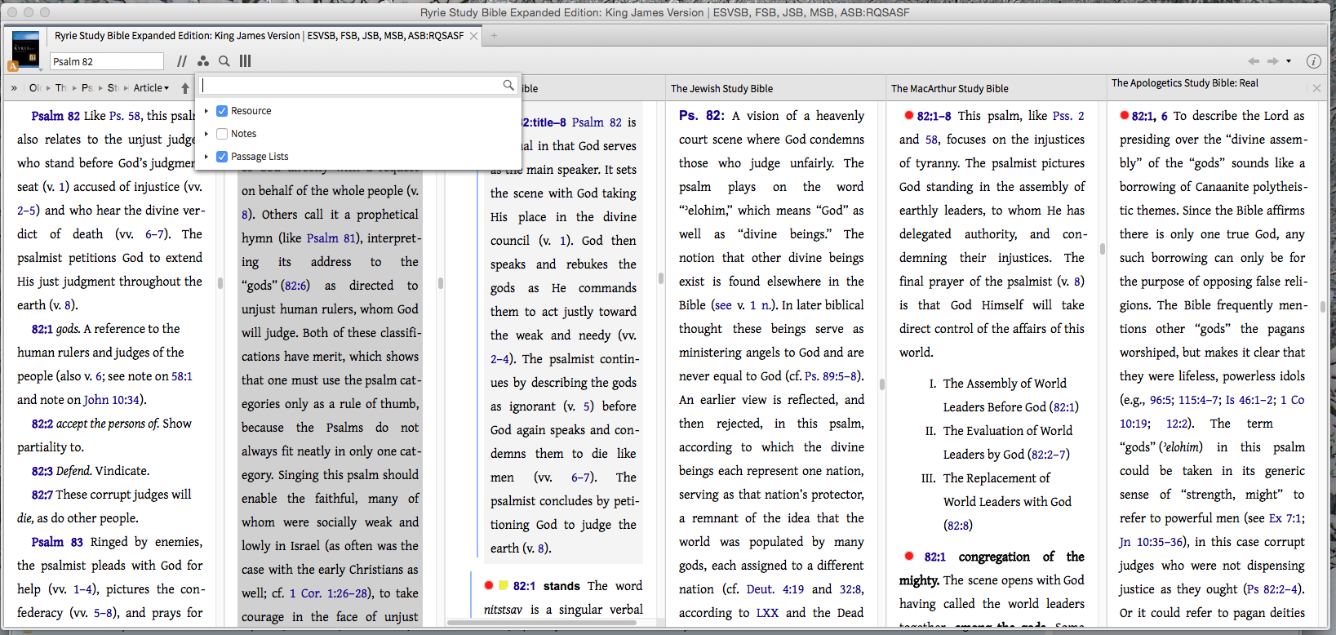The width and height of the screenshot is (1336, 635).
Task: Open the LXX link in Jewish Study Bible
Action: pos(767,613)
